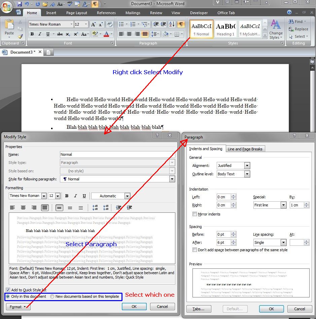Click Grow Font icon in ribbon
316x319 pixels.
click(x=93, y=24)
